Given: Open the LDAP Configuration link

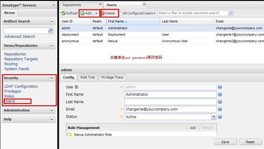Looking at the screenshot, I should [x=21, y=87].
